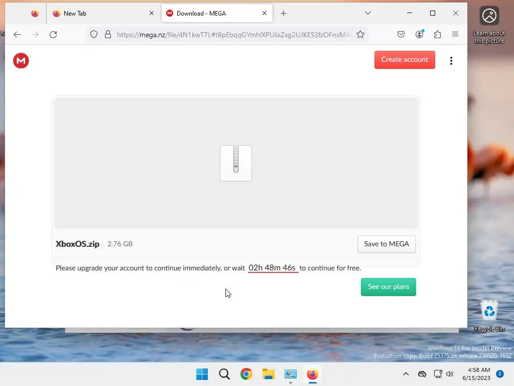Open the notifications badge showing 2

(x=500, y=374)
